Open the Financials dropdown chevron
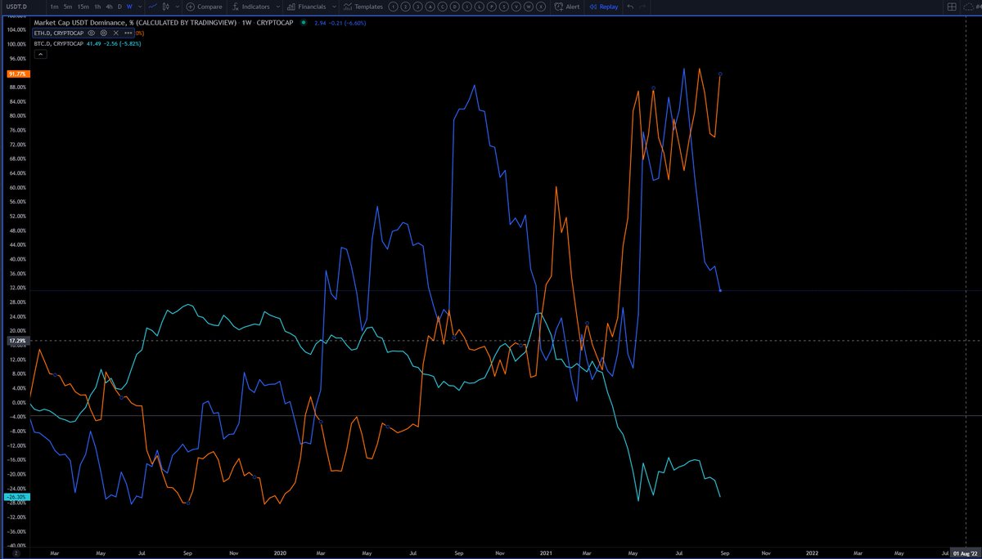 coord(334,6)
